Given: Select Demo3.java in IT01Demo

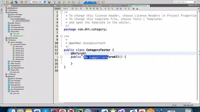Looking at the screenshot, I should [19, 51].
